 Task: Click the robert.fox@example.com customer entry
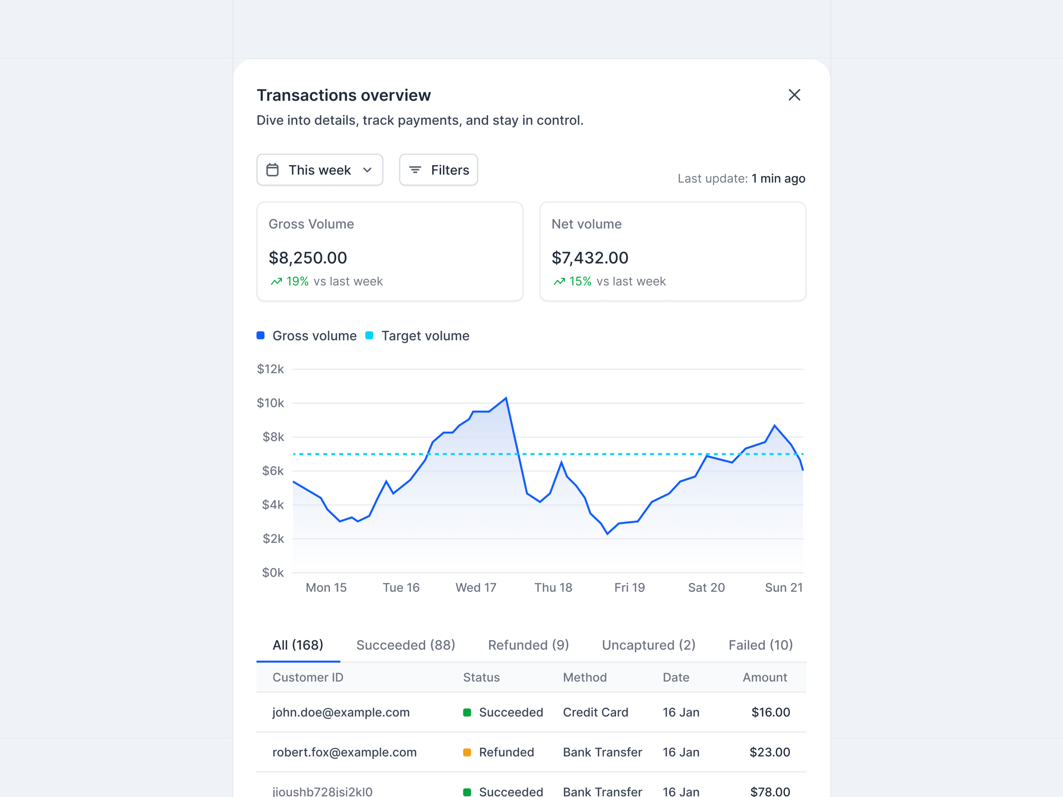click(344, 752)
